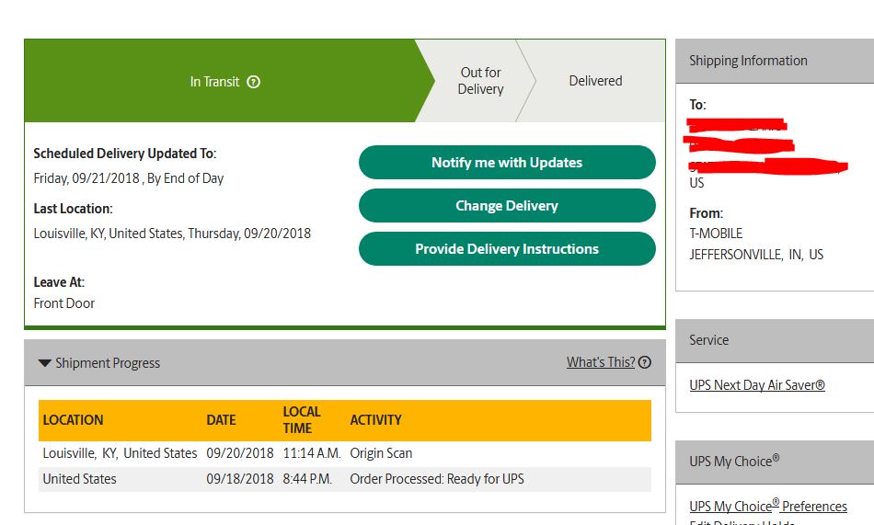Open UPS Next Day Air Saver link
This screenshot has width=874, height=525.
click(757, 385)
